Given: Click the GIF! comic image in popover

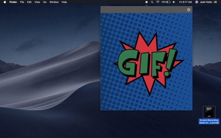Looking at the screenshot, I should click(x=146, y=61).
